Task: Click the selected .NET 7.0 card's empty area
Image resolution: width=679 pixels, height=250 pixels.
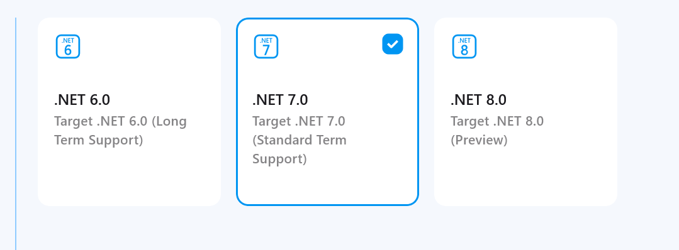Action: click(327, 186)
